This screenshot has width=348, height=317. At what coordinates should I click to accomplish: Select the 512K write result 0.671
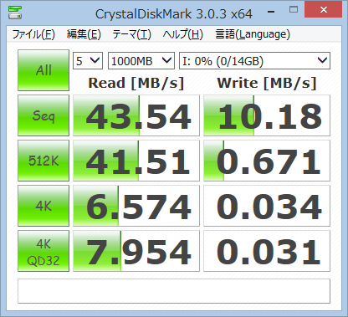pyautogui.click(x=267, y=161)
